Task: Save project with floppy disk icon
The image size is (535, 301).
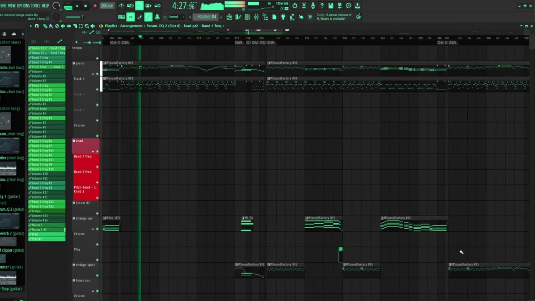Action: tap(331, 6)
